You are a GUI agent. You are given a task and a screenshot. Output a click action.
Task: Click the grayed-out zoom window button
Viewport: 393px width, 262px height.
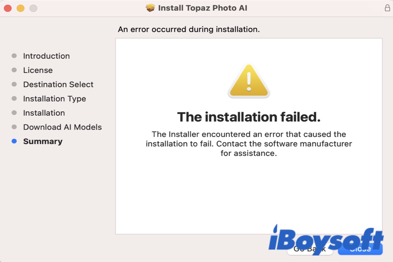(33, 8)
